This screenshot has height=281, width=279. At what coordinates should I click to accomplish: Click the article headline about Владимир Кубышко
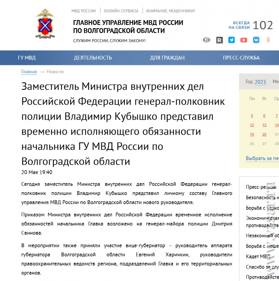[123, 124]
